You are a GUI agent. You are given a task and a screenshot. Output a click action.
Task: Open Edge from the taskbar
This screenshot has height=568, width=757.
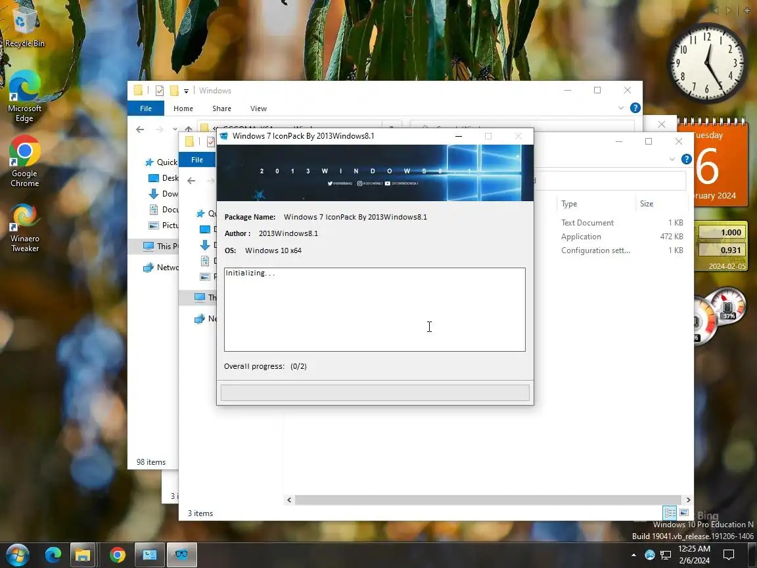pos(53,555)
